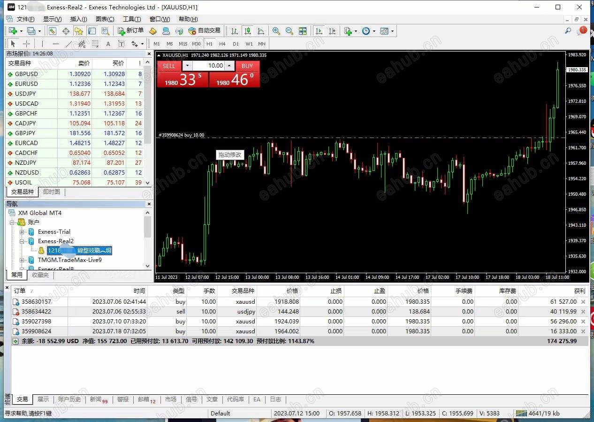Draw a vertical line tool
Screen dimensions: 594x422
point(43,44)
